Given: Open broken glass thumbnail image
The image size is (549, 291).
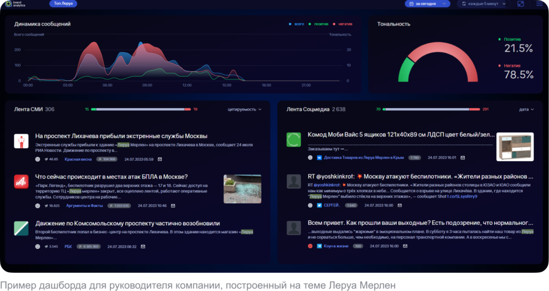Looking at the screenshot, I should click(x=242, y=189).
